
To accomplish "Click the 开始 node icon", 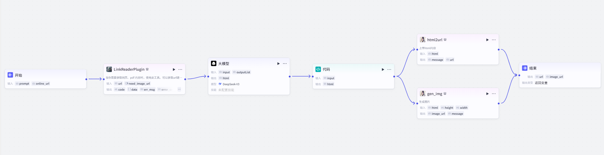I will [10, 75].
